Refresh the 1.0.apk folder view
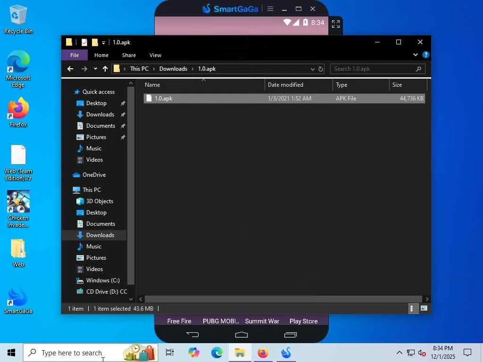The width and height of the screenshot is (483, 362). [321, 69]
